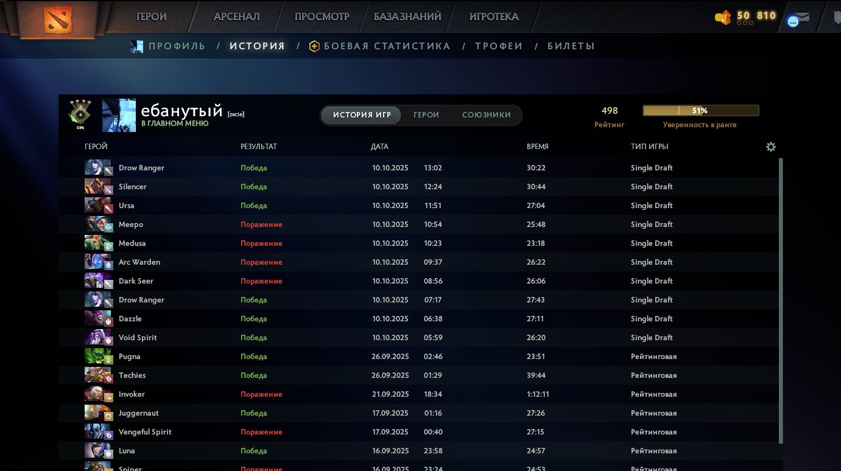The image size is (841, 471).
Task: Open the match history settings gear
Action: [x=771, y=147]
